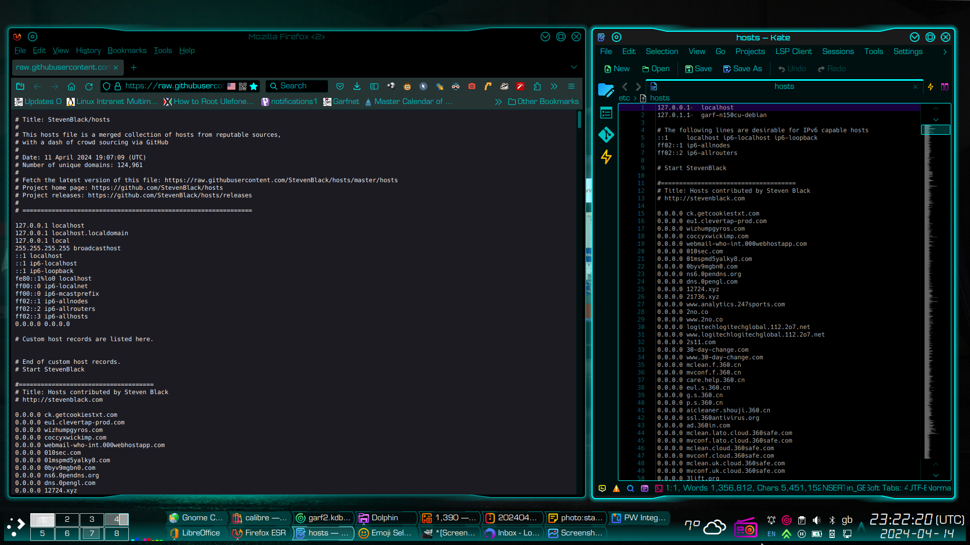Open the LSP Client menu in Kate

click(x=794, y=51)
